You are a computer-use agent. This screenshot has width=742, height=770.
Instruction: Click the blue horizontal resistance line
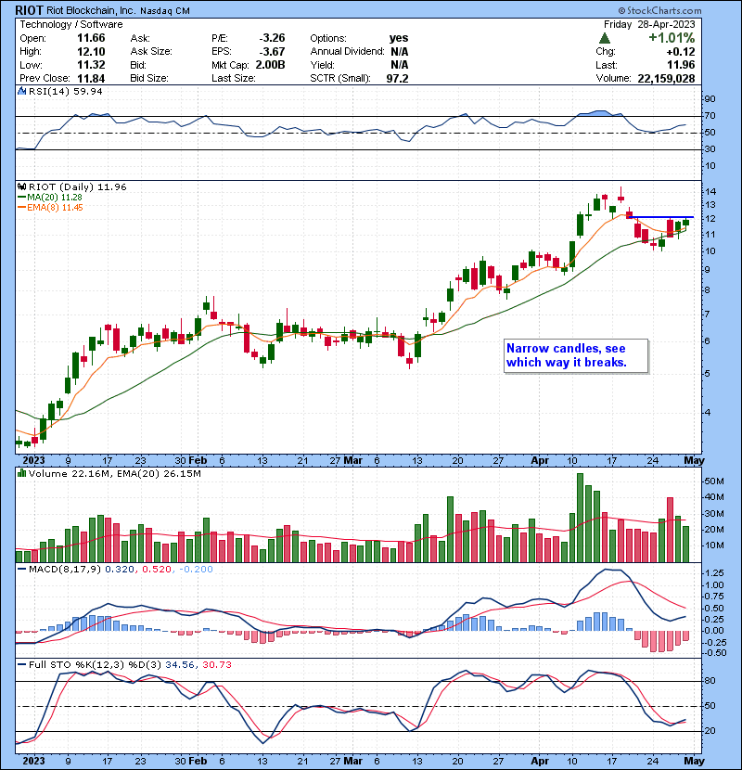tap(661, 216)
